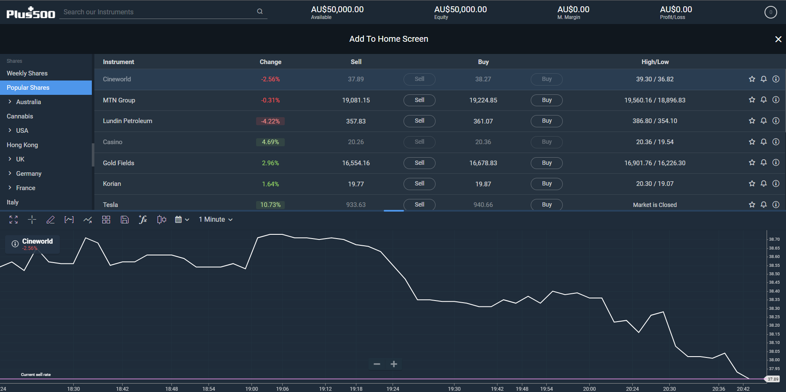This screenshot has width=786, height=392.
Task: Favorite Cineworld with the star icon
Action: pos(752,79)
